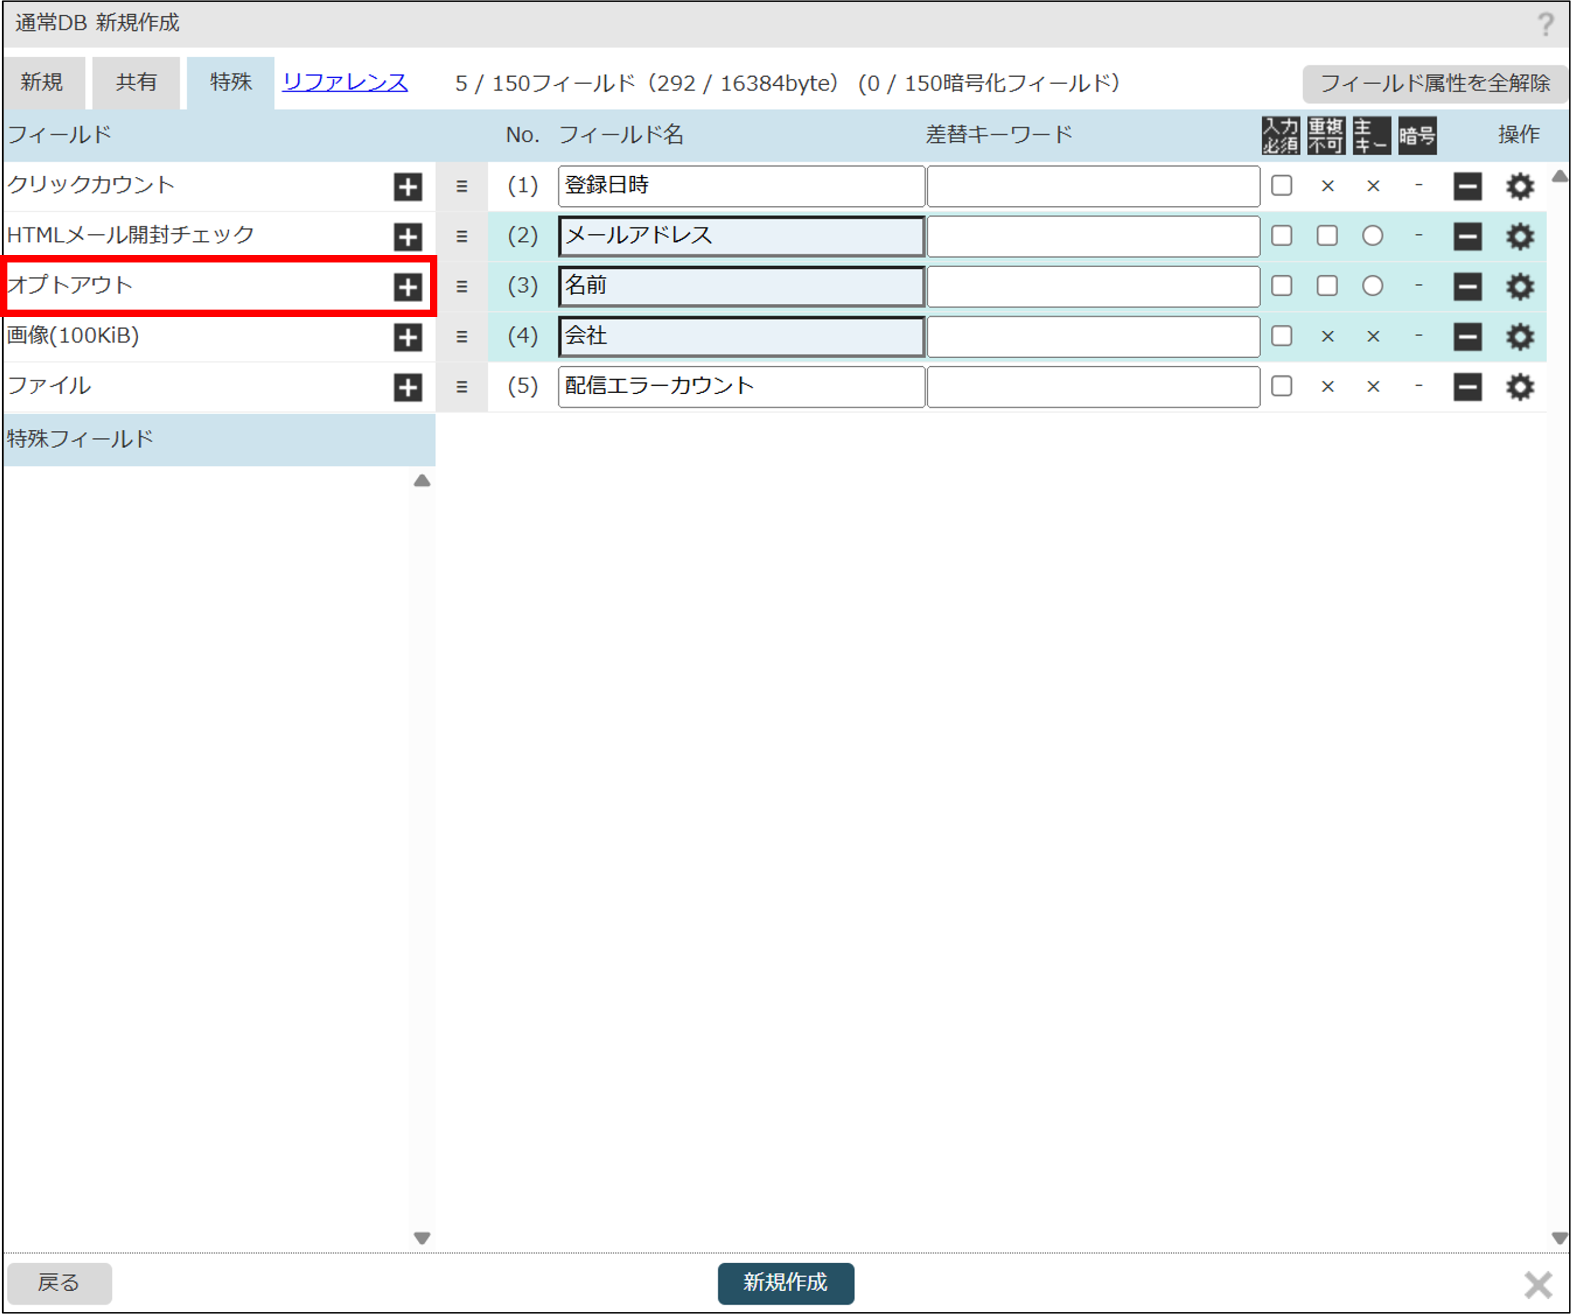Check 入力必須 for 登録日時 field

click(1281, 185)
